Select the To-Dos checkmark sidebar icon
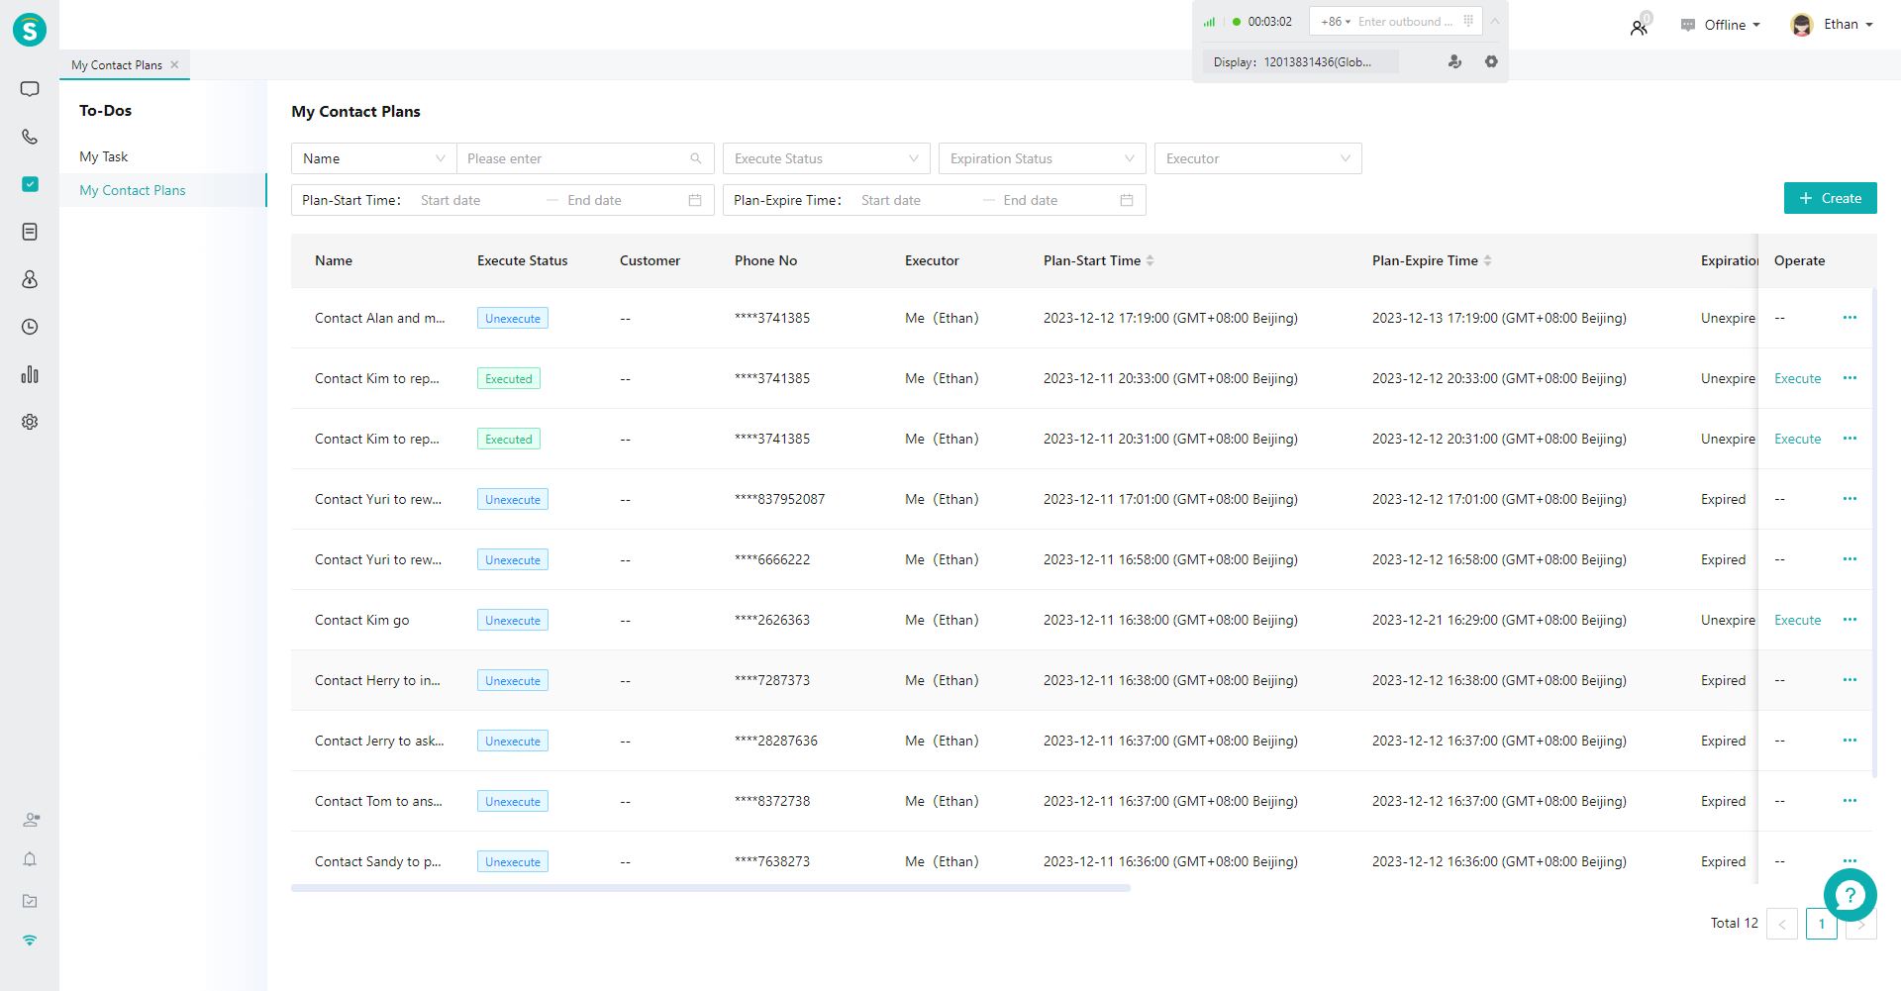The image size is (1901, 991). point(30,184)
